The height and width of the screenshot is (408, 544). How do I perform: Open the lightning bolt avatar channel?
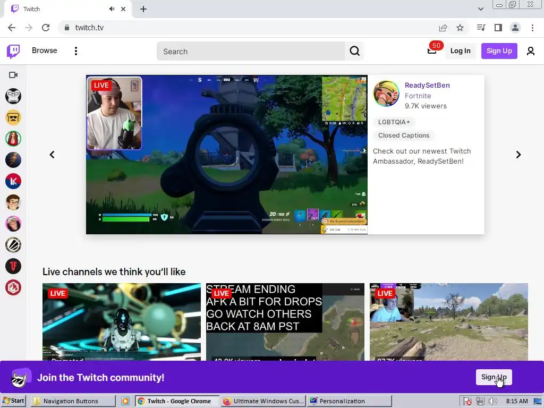(x=13, y=160)
